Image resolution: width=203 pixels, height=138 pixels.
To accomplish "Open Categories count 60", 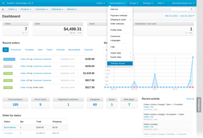I will (95, 105).
